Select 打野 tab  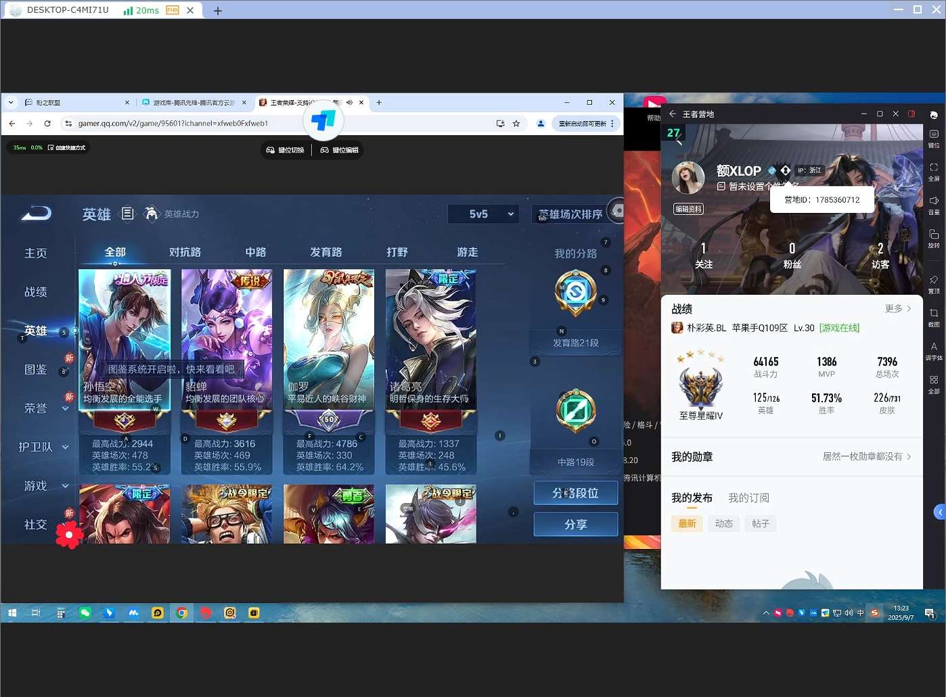click(397, 251)
